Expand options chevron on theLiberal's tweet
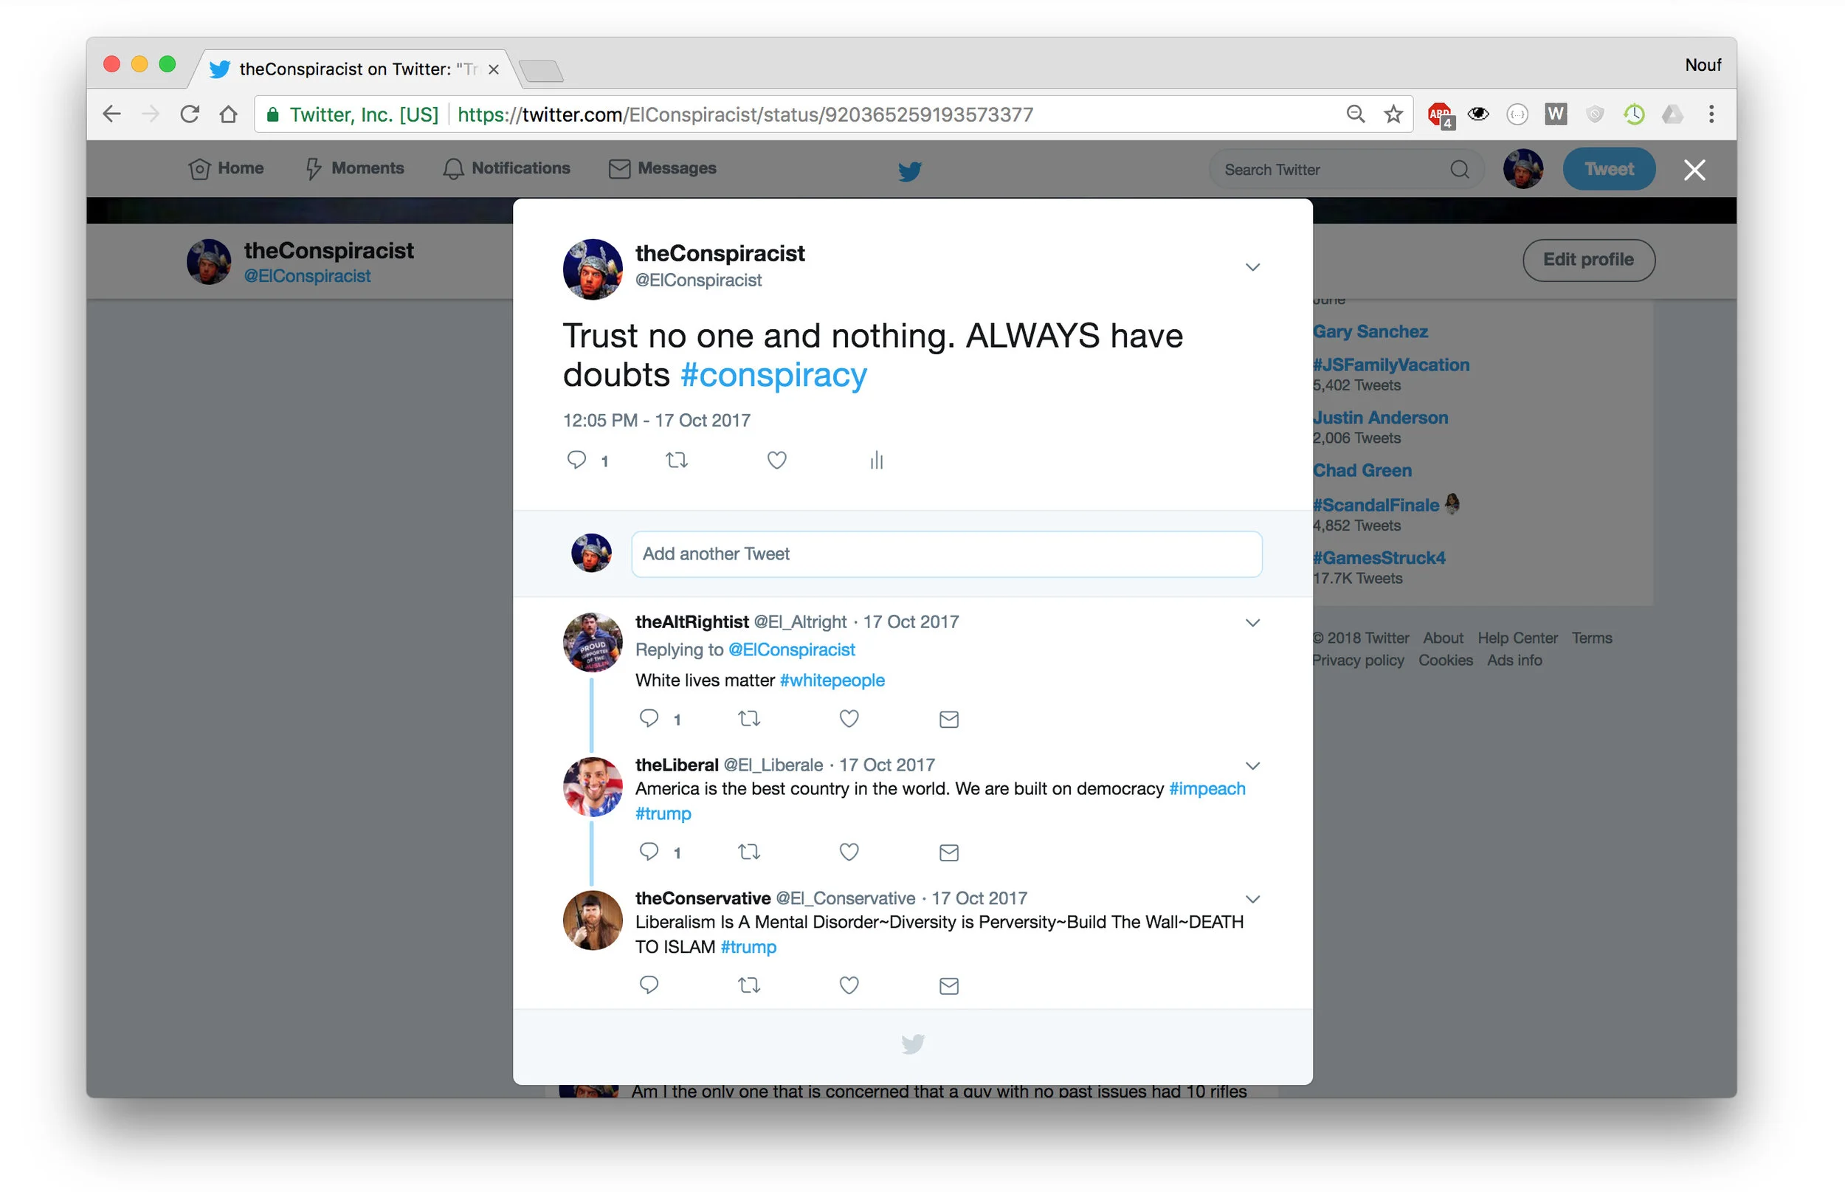The width and height of the screenshot is (1845, 1192). pos(1252,765)
